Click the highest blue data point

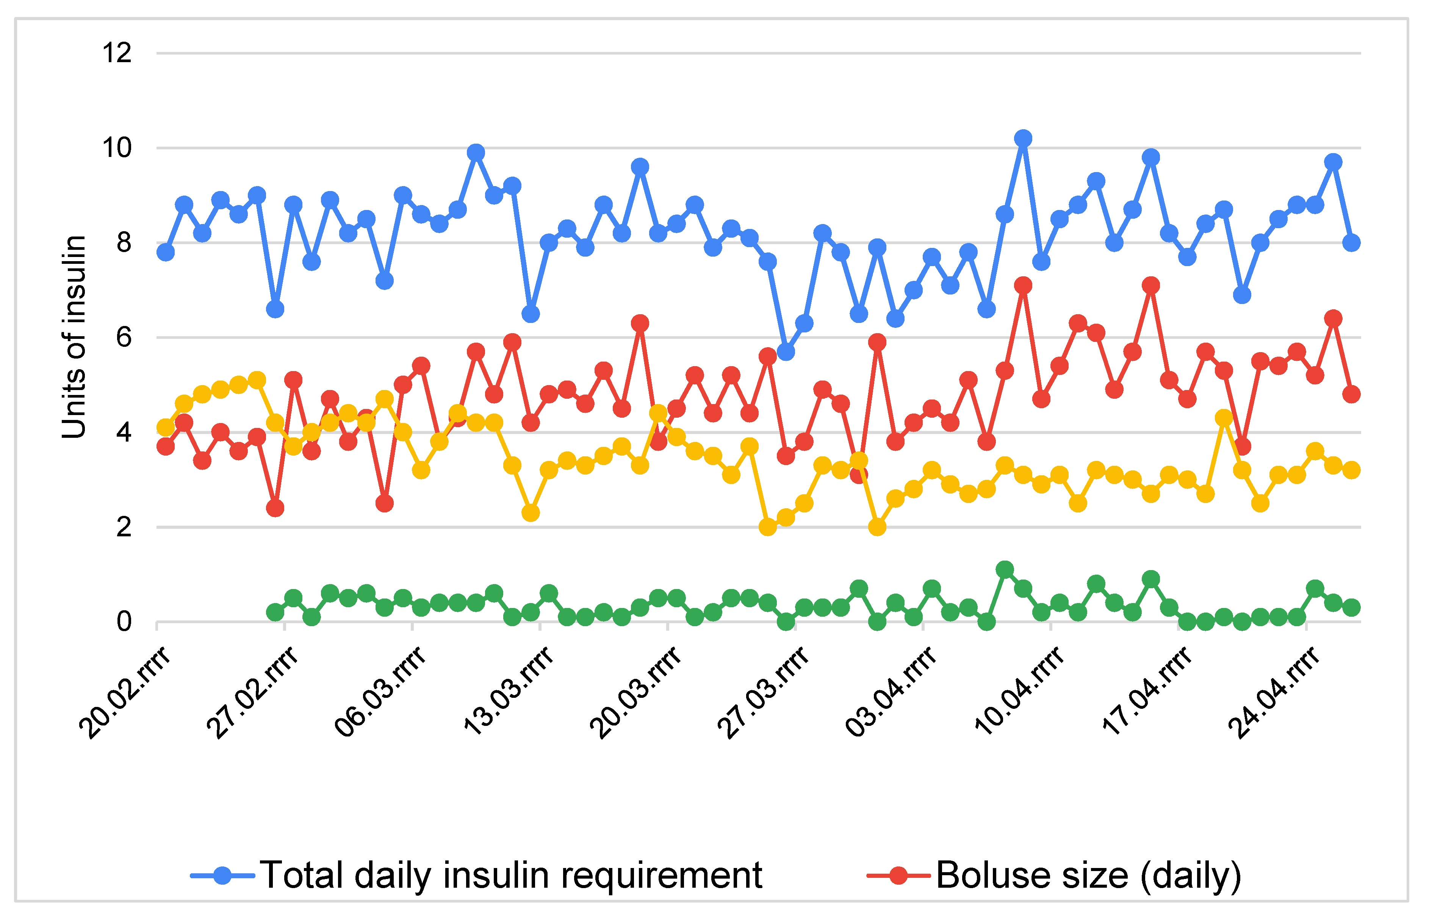click(1023, 138)
